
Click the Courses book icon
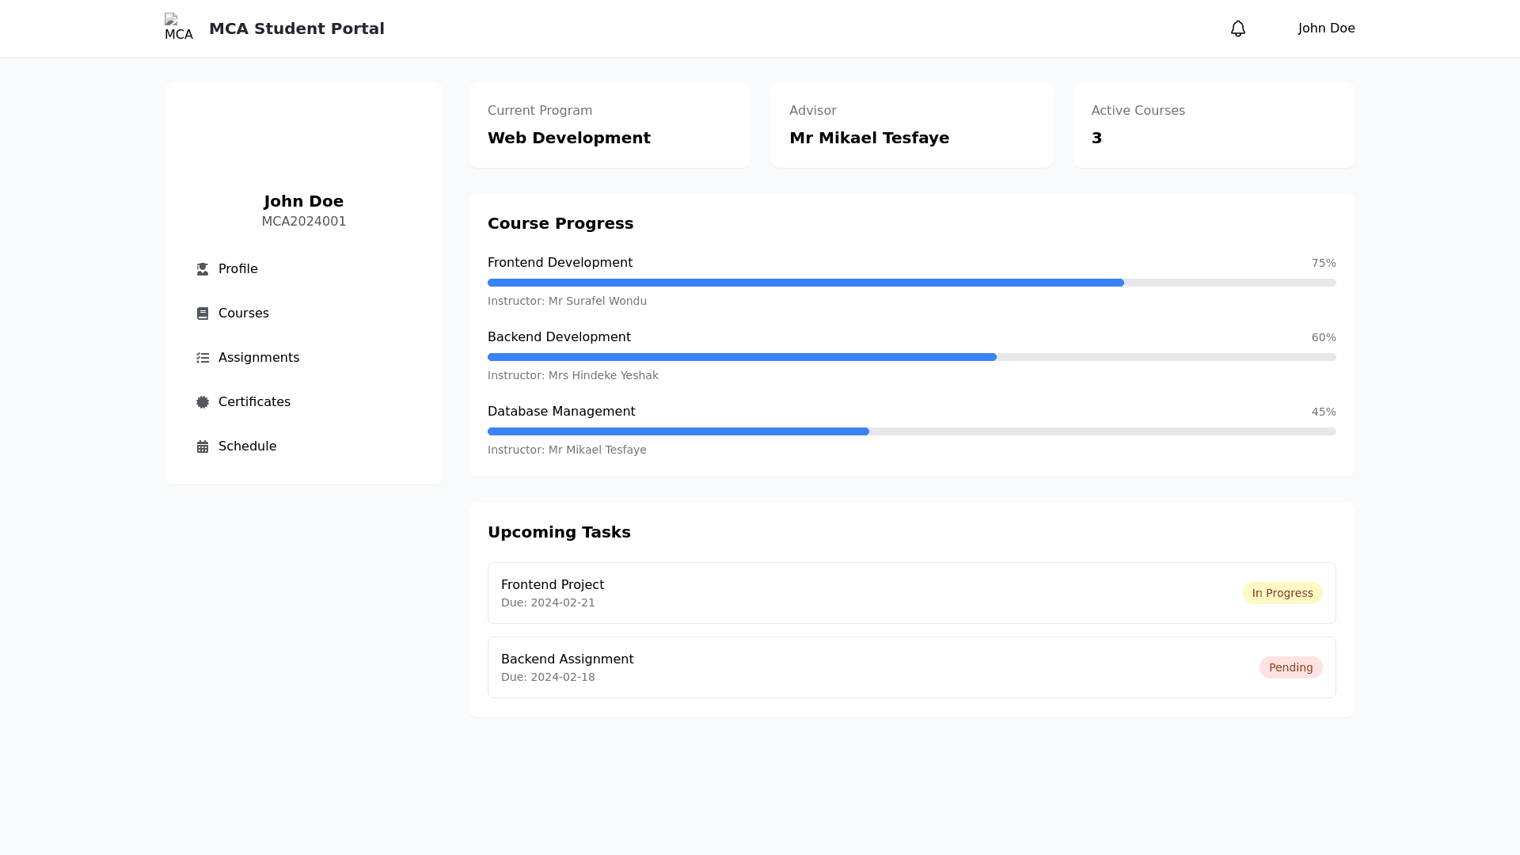pos(203,313)
